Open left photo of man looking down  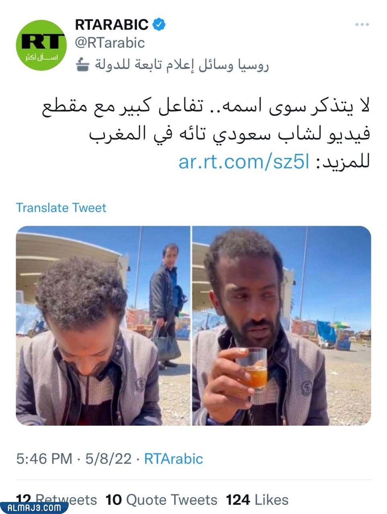tap(103, 326)
